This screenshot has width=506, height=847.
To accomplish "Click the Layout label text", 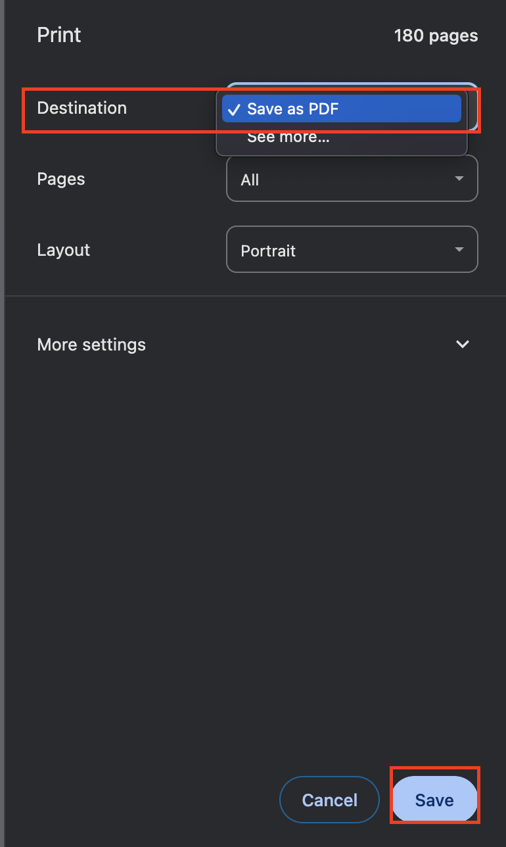I will tap(64, 250).
